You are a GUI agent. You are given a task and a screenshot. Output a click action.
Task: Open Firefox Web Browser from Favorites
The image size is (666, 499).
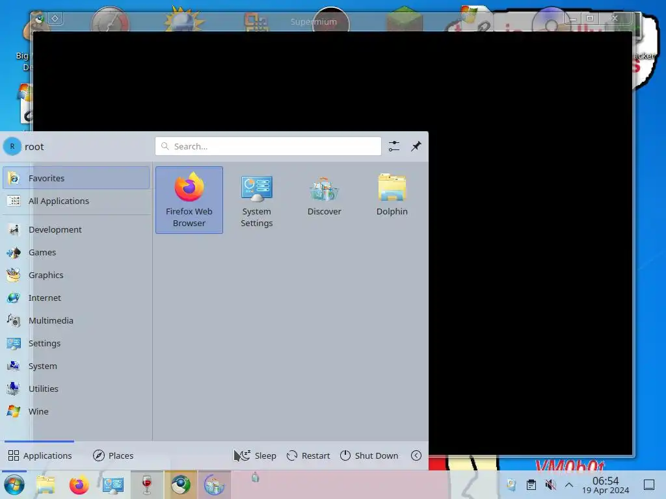pos(189,200)
